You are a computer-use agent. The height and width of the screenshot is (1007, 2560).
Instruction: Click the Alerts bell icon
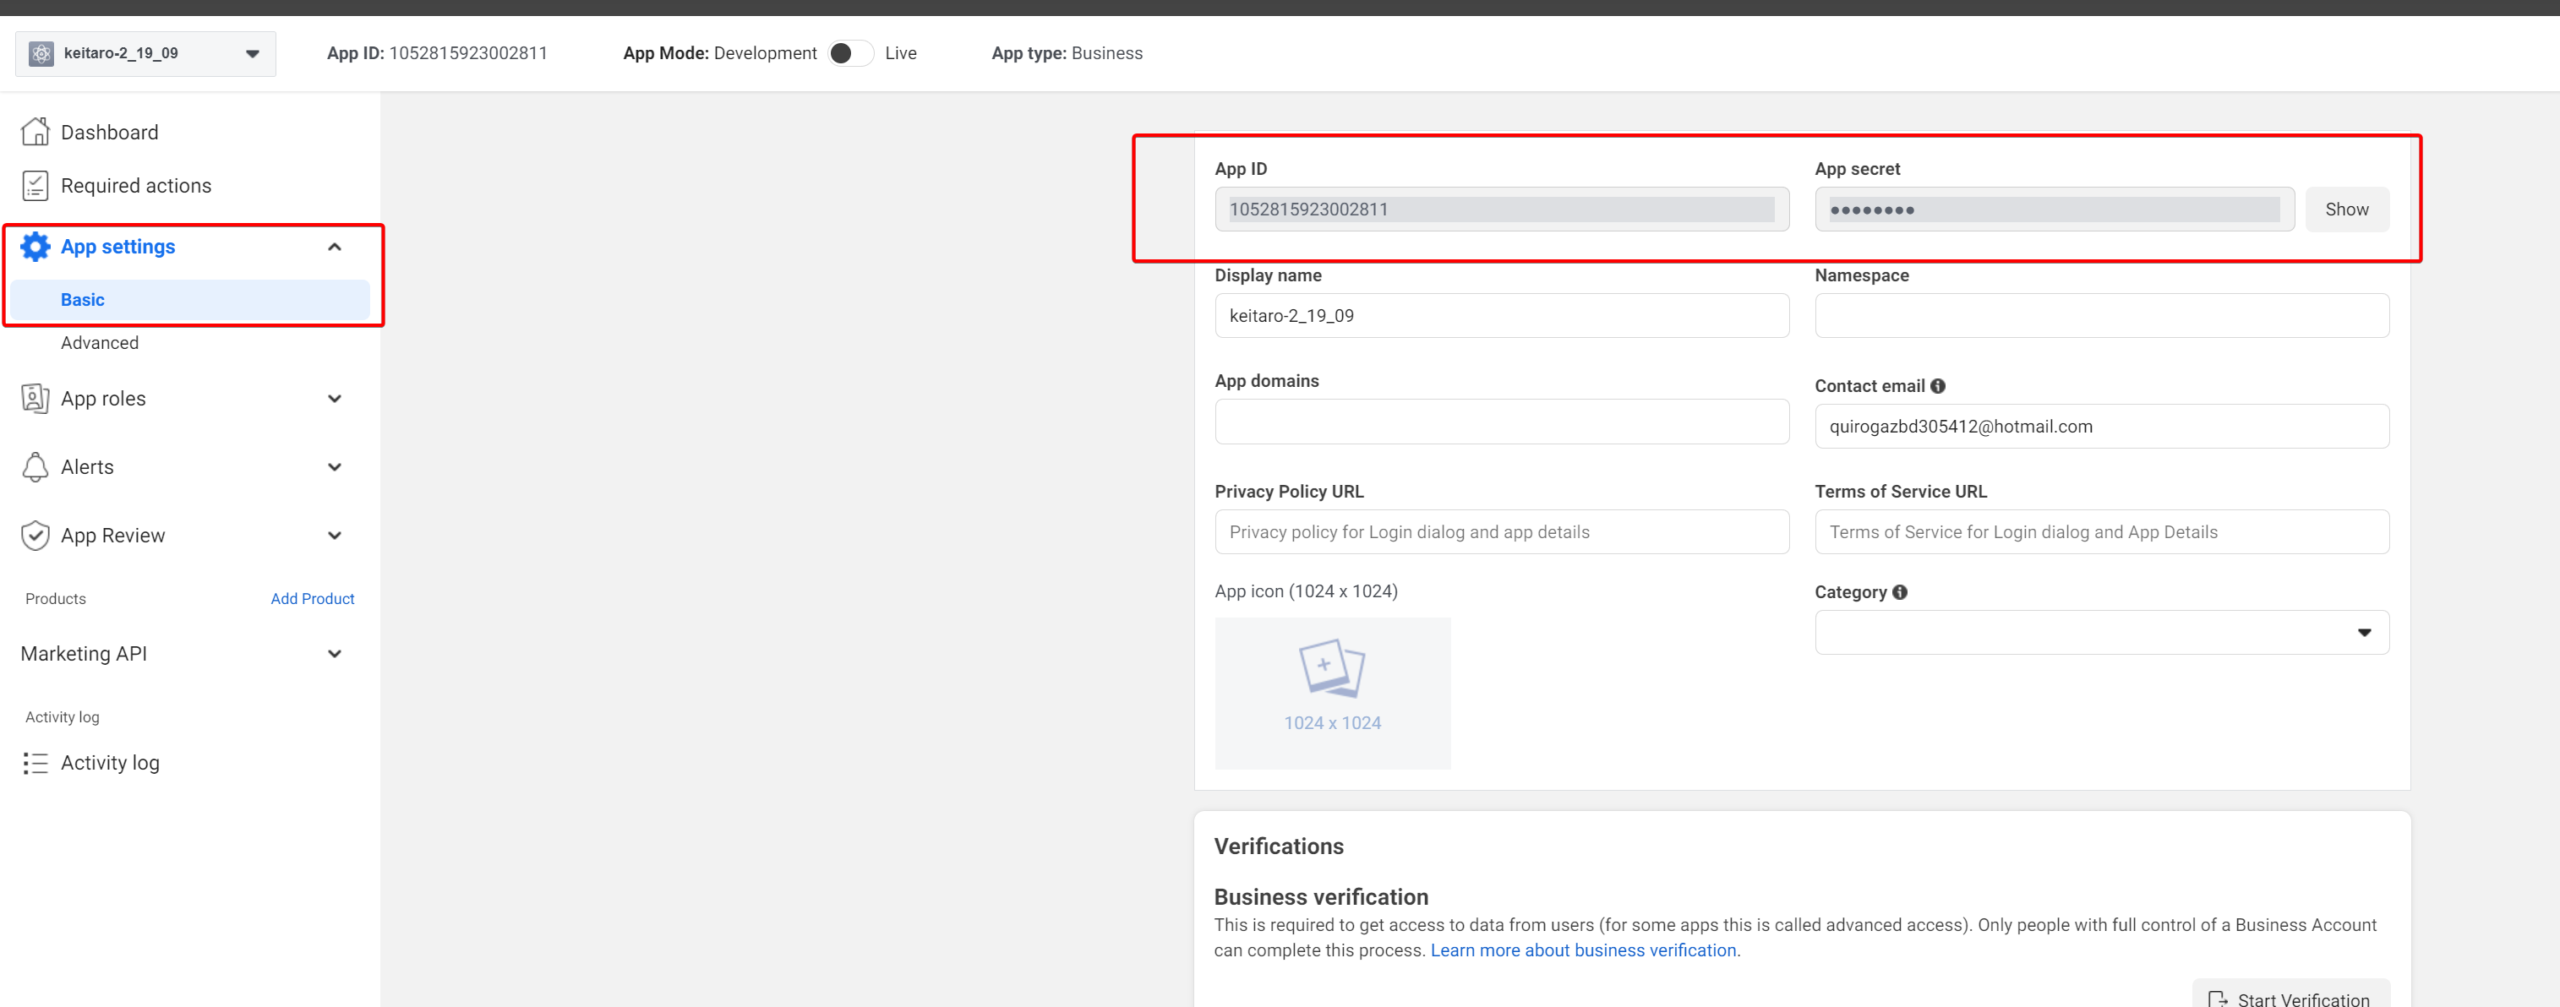pos(35,467)
